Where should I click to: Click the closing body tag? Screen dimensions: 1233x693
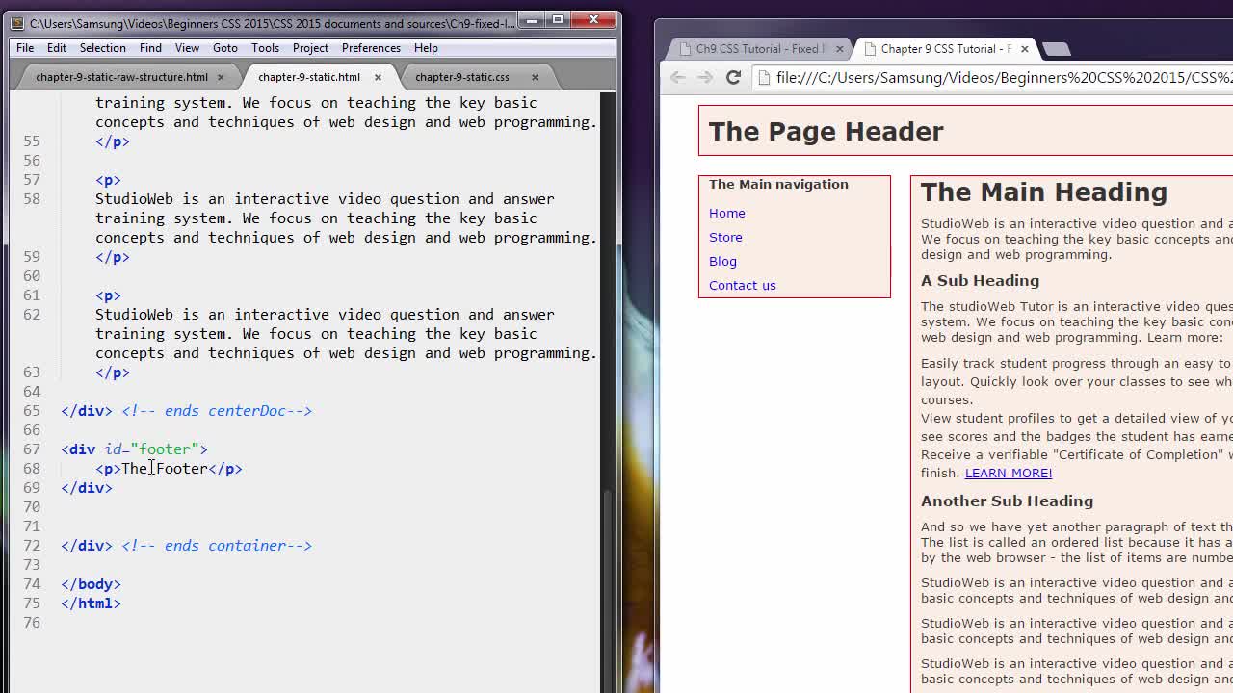(x=91, y=583)
